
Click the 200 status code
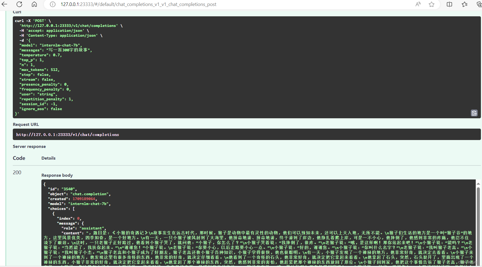click(17, 172)
